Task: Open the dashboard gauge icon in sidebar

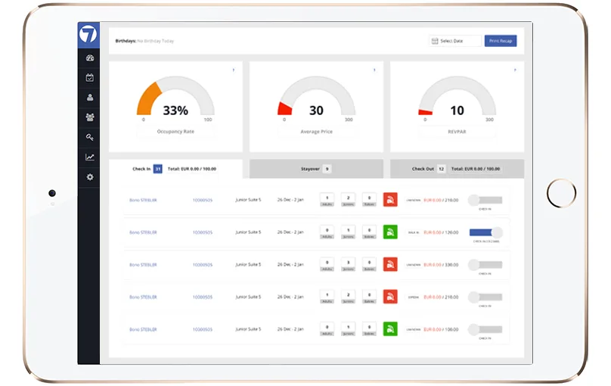Action: pyautogui.click(x=90, y=58)
